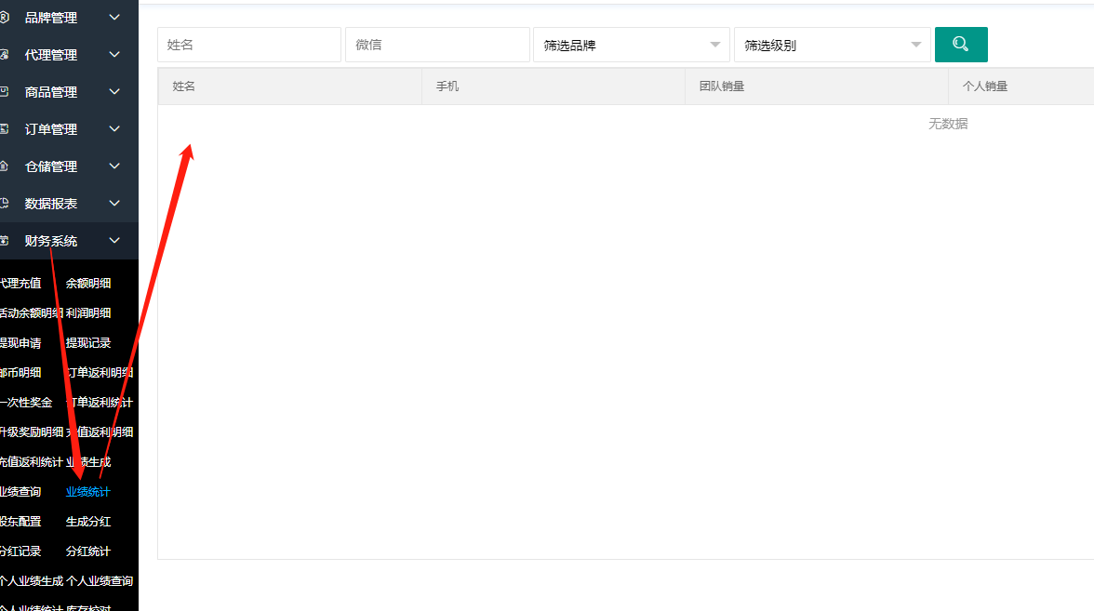
Task: Click the search magnifier button
Action: coord(961,45)
